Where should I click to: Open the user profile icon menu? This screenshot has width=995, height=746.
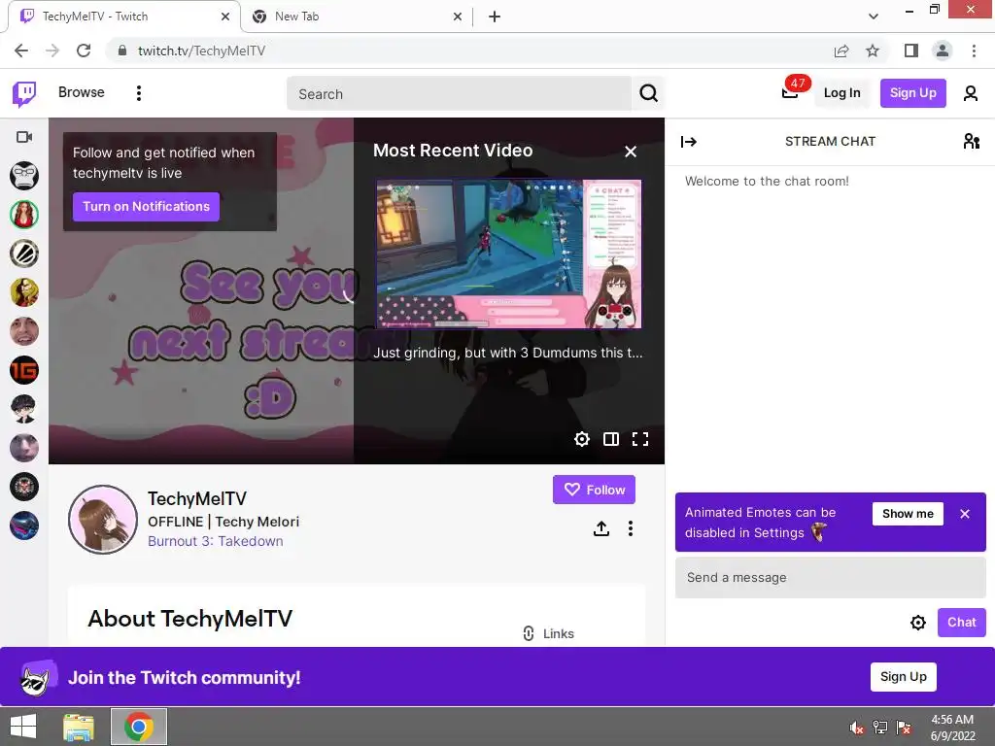970,94
